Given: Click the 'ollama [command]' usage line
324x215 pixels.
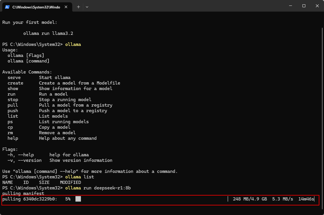Looking at the screenshot, I should [x=29, y=61].
